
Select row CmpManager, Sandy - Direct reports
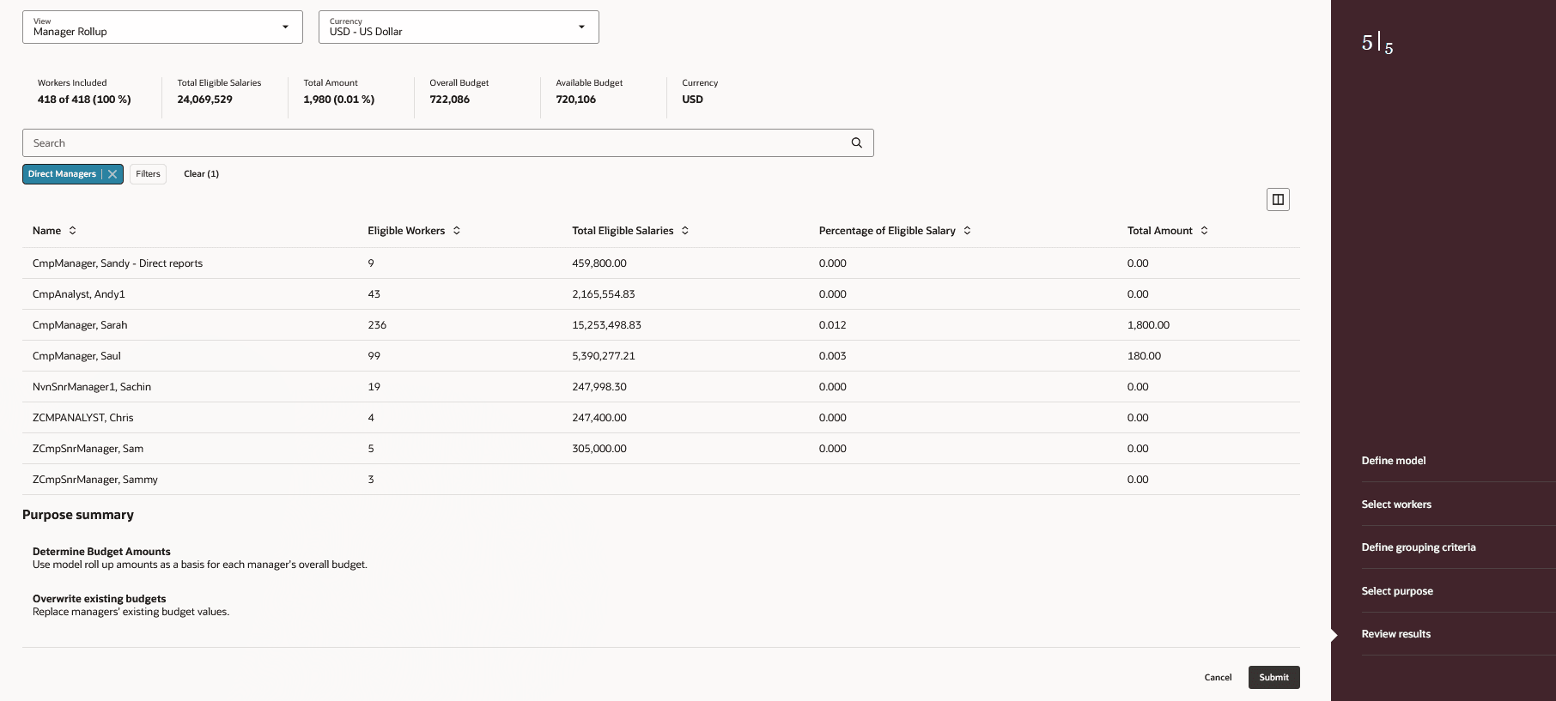[x=661, y=263]
